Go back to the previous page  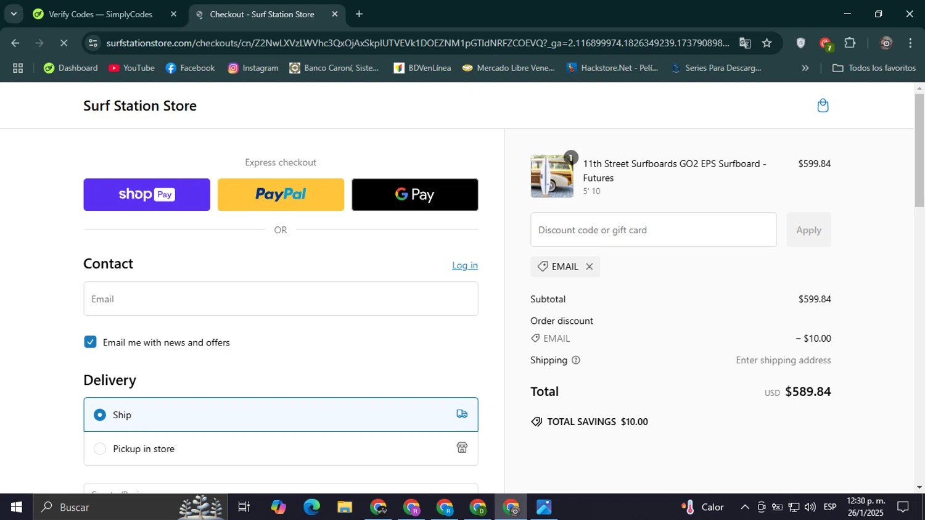point(15,43)
